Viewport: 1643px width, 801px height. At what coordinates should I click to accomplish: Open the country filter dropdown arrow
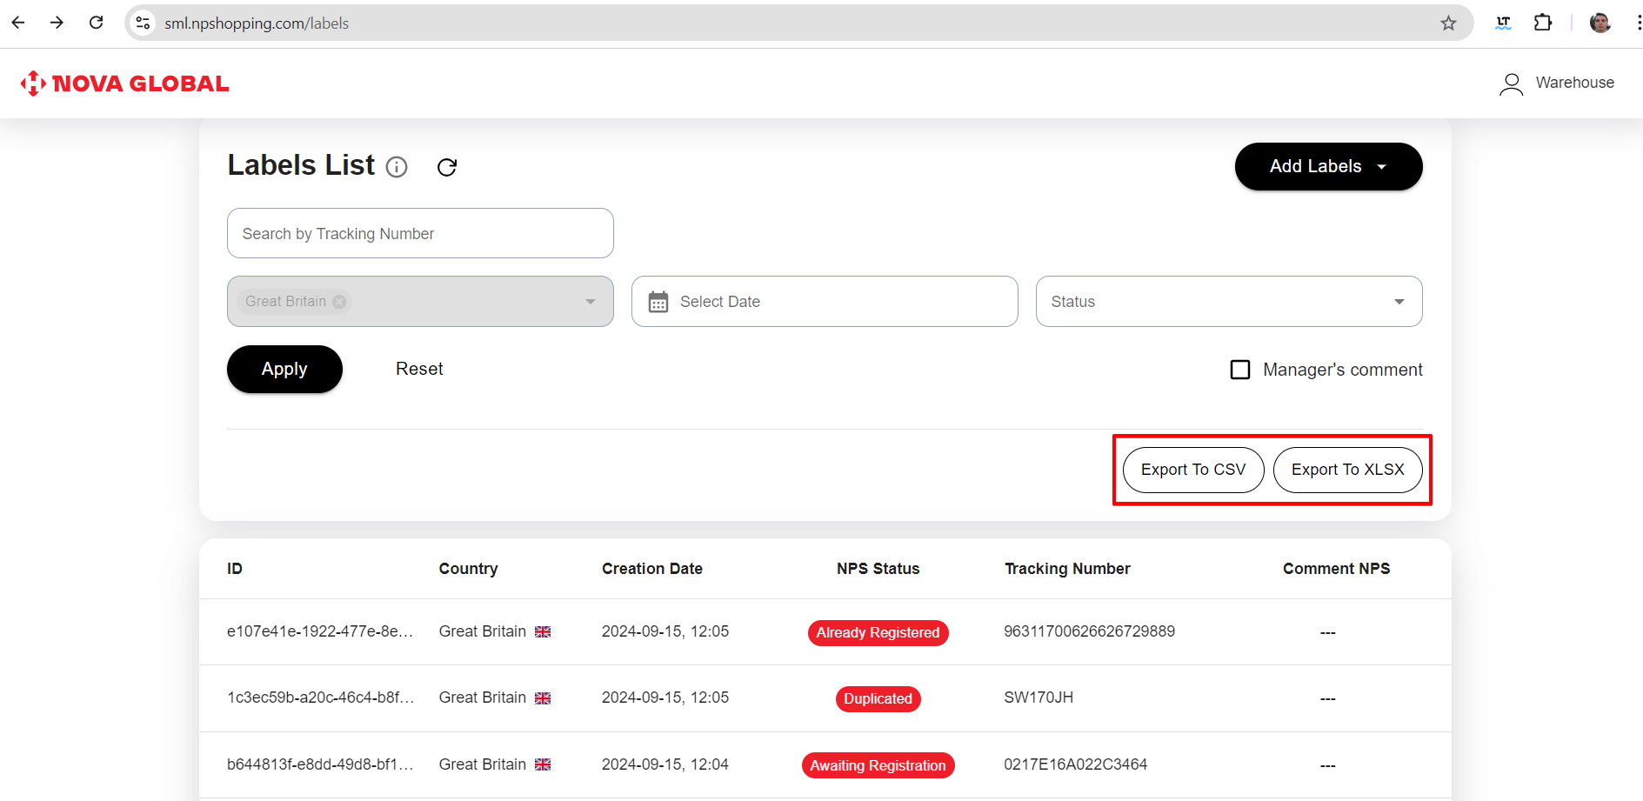pos(591,302)
